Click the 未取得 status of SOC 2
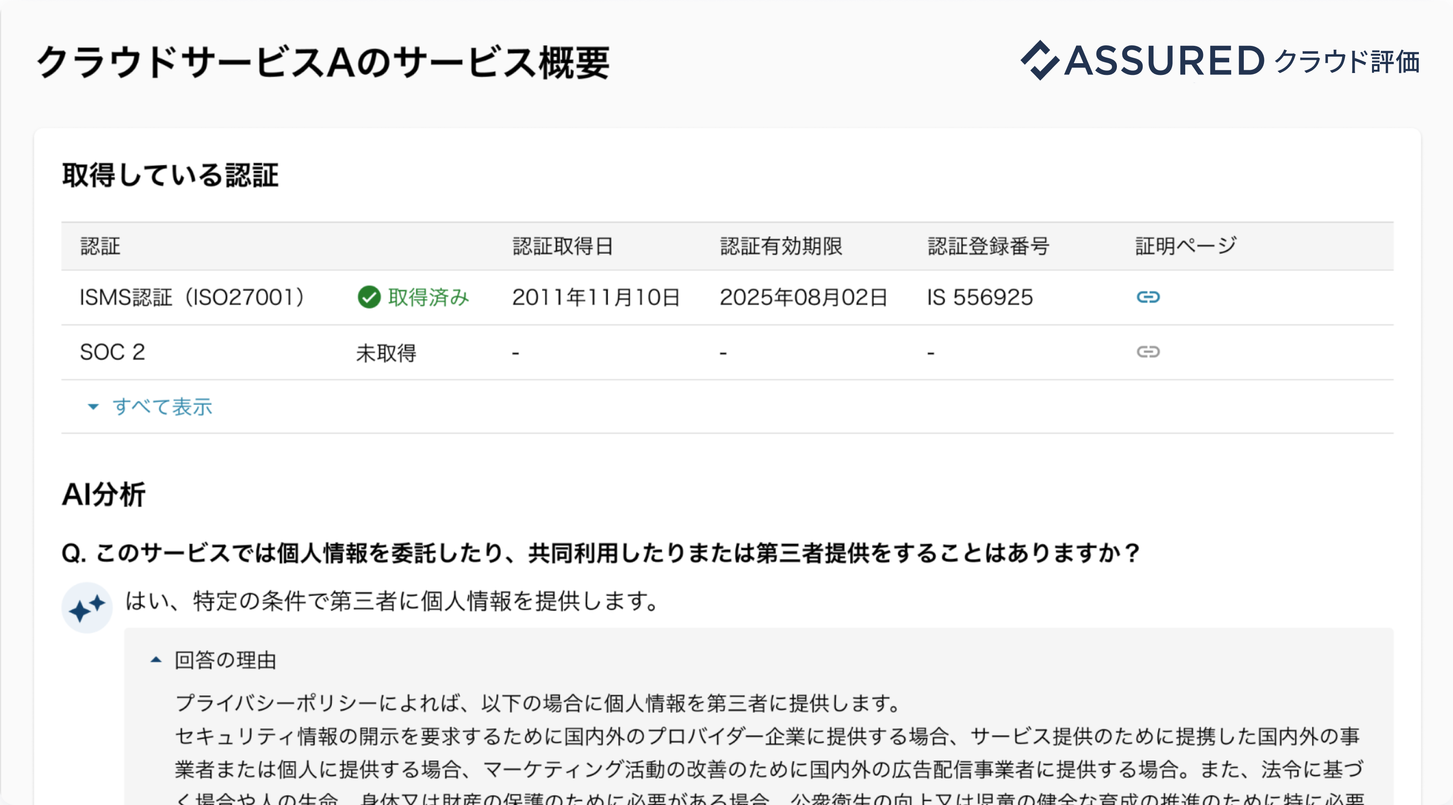The width and height of the screenshot is (1453, 805). (x=386, y=353)
